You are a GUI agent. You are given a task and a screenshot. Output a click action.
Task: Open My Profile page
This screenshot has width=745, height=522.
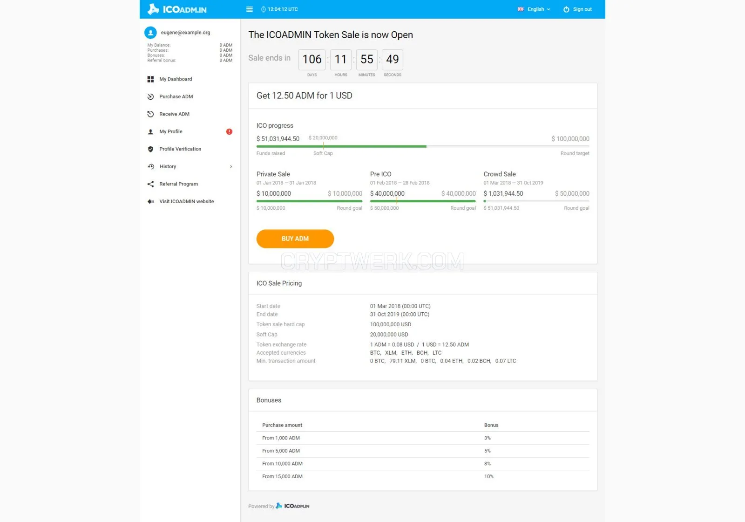[x=171, y=131]
